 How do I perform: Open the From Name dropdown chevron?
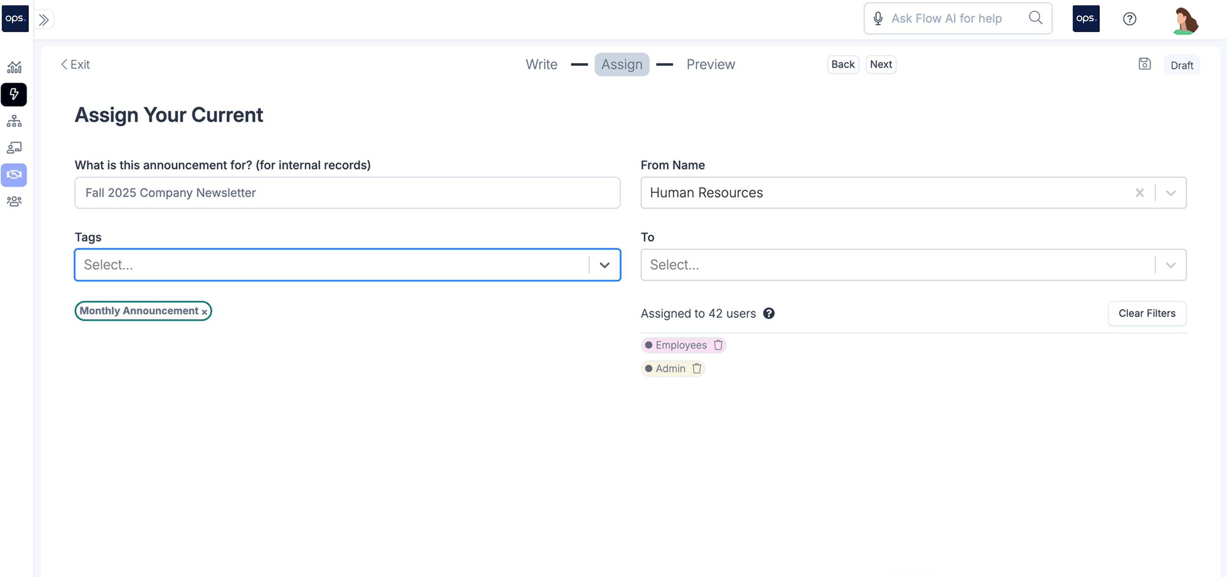(1170, 193)
